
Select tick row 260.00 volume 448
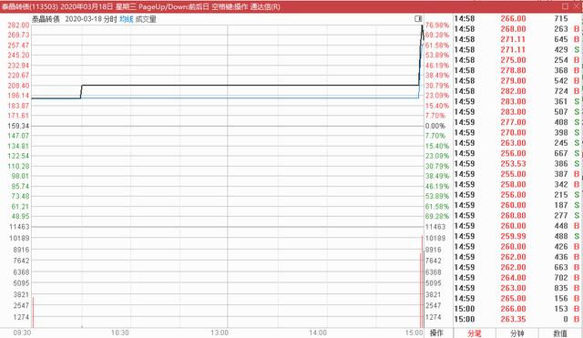click(517, 226)
